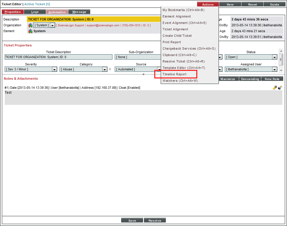Click the bomb icon on note #1
Viewport: 287px width, 226px height.
[x=280, y=88]
